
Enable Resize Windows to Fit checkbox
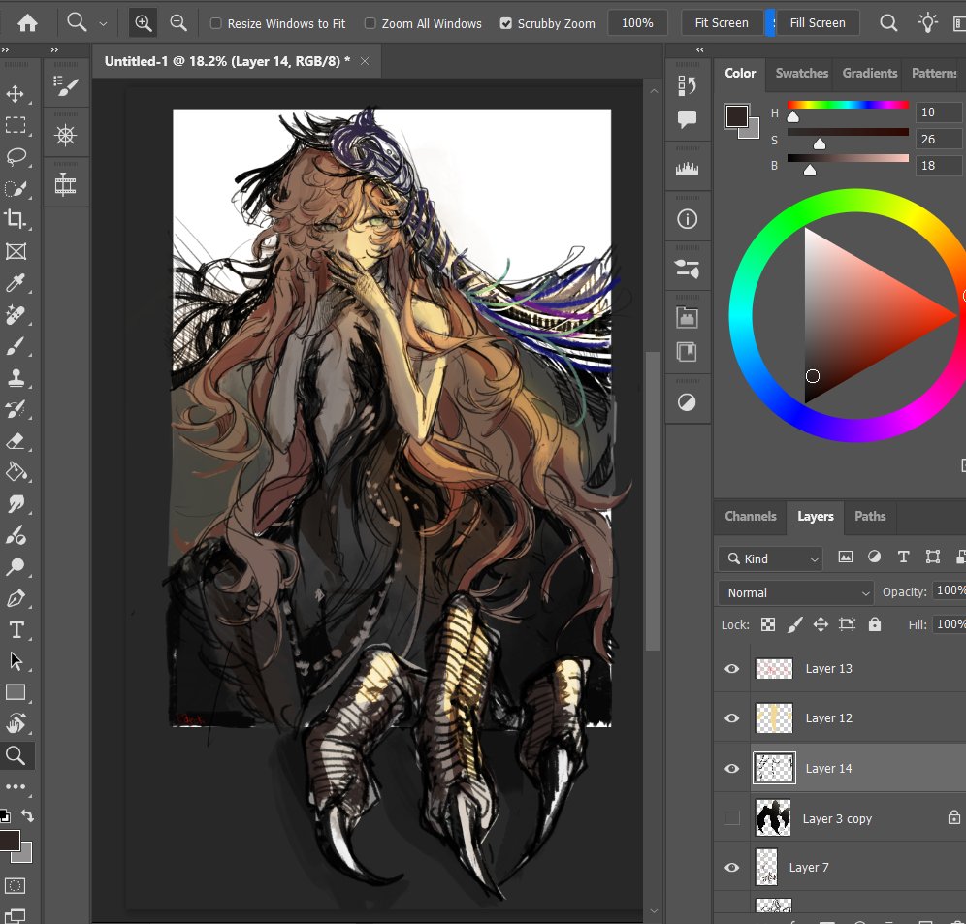215,23
